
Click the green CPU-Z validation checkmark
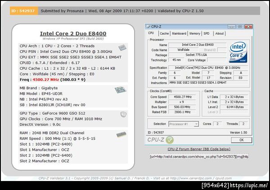coord(170,140)
